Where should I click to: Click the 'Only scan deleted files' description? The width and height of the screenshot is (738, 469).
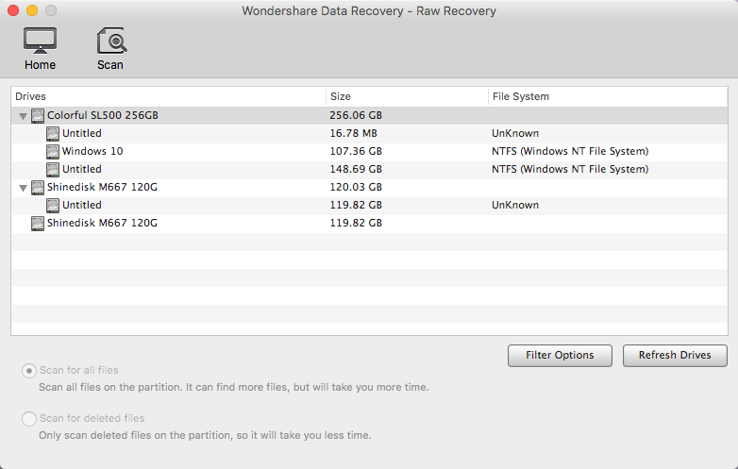[205, 436]
